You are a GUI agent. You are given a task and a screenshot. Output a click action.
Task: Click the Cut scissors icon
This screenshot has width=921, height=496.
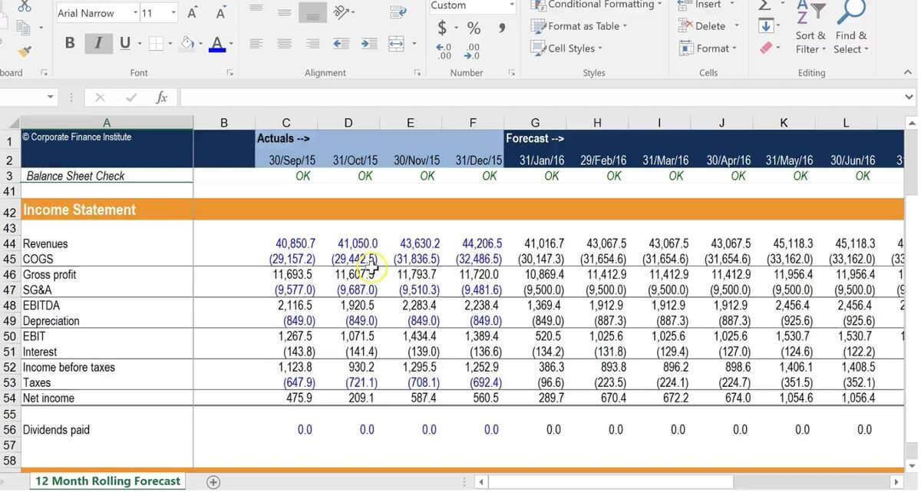24,6
